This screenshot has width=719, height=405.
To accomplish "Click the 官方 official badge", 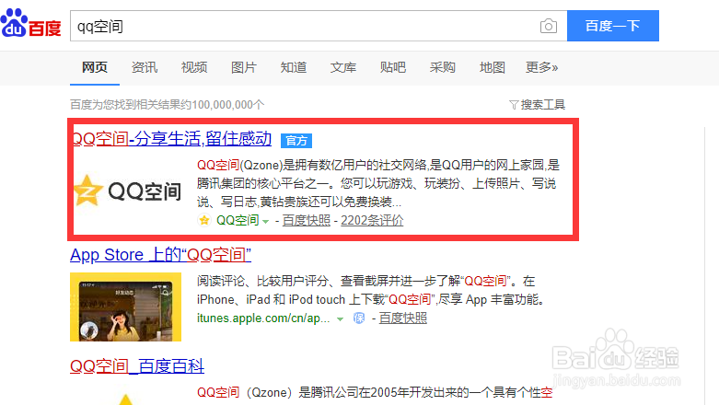I will click(296, 140).
